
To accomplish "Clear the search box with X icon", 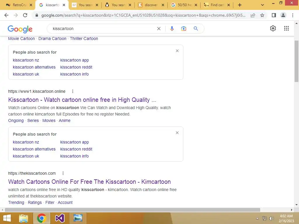I will 159,29.
